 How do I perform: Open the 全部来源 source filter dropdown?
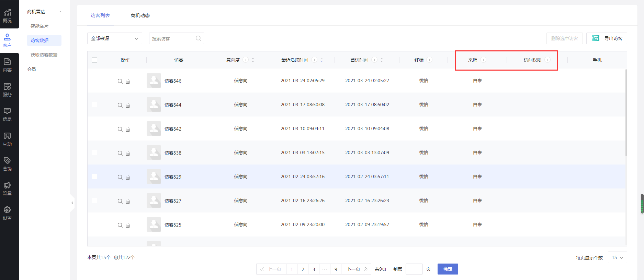click(x=115, y=38)
